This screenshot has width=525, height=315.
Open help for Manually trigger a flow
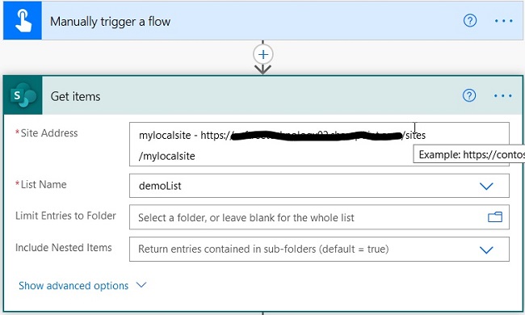[x=470, y=21]
